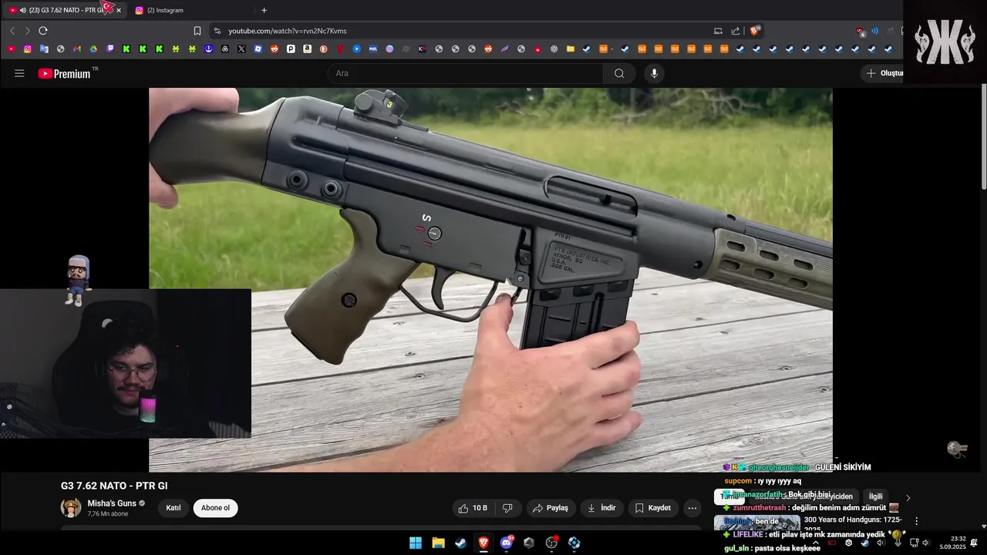Click the YouTube URL in the address bar
Screen dimensions: 987x555
click(287, 31)
